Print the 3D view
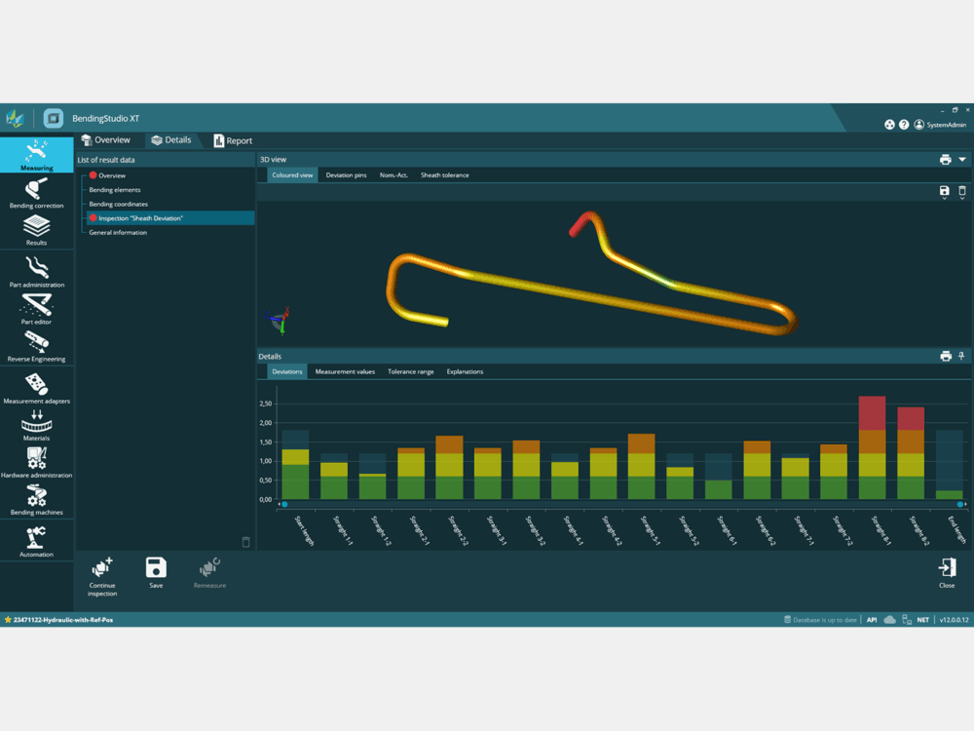 [945, 159]
